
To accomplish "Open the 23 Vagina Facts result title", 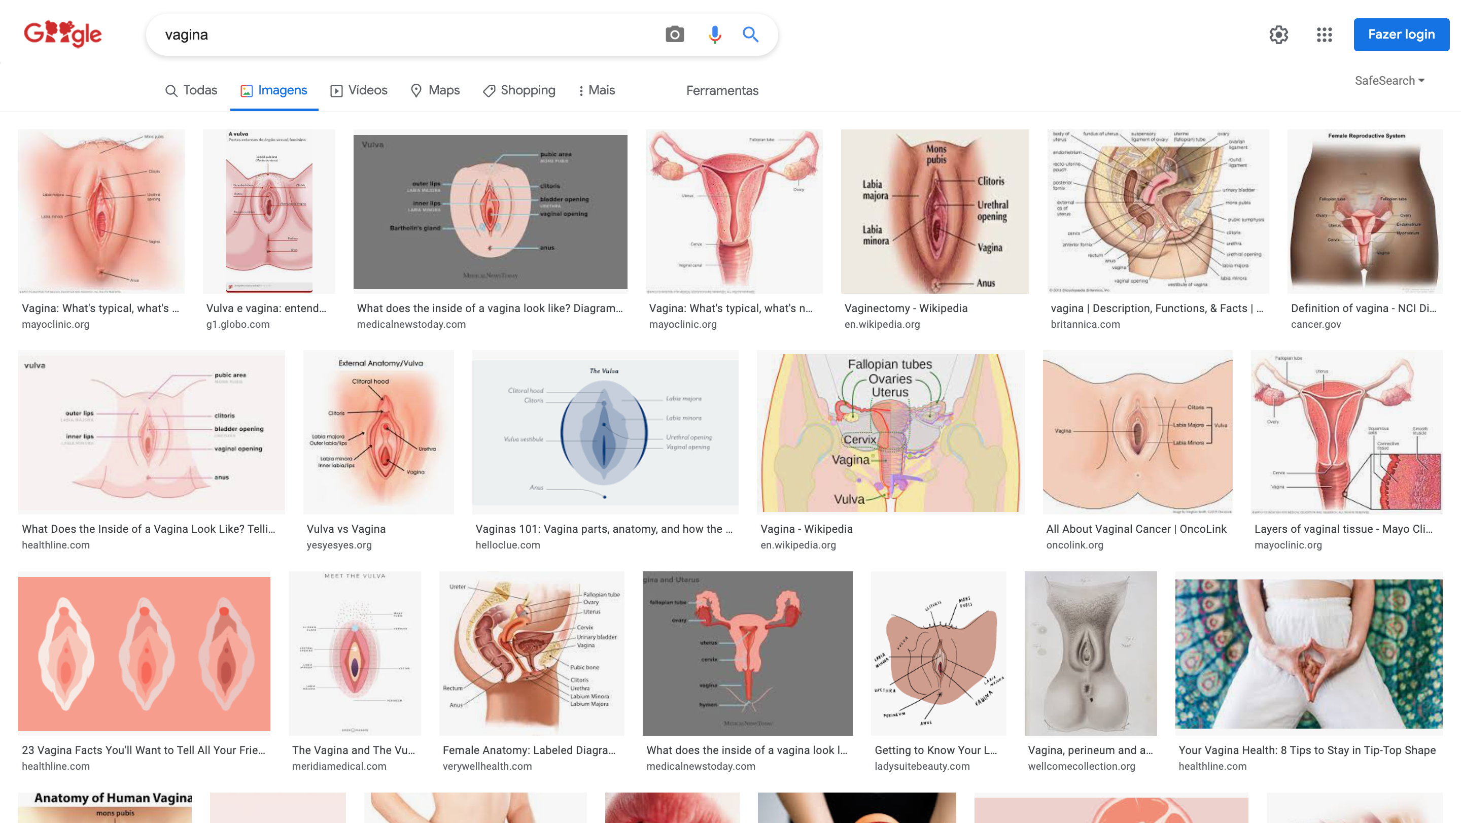I will (x=144, y=750).
